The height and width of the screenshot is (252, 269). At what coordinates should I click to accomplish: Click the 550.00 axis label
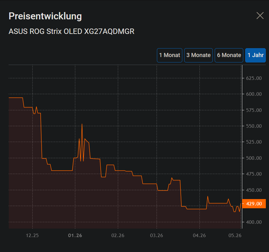pos(254,126)
